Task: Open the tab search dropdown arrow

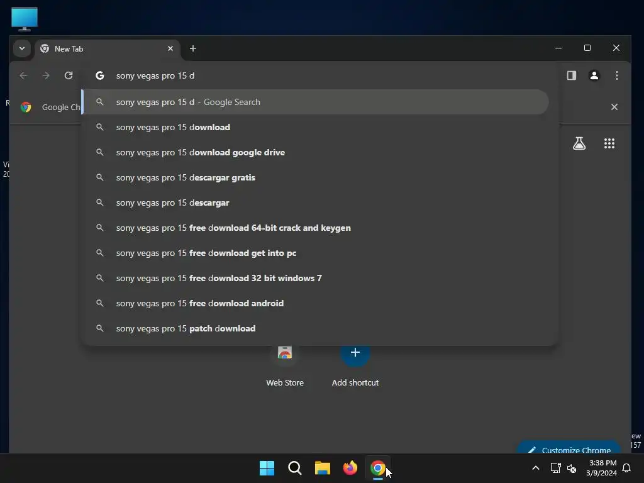Action: tap(22, 48)
